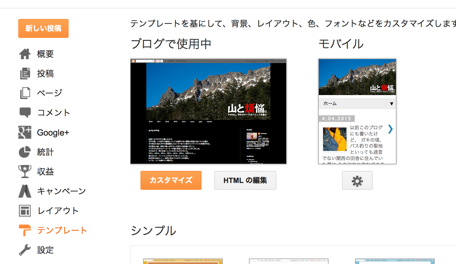
Task: Click the 新しい投稿 button
Action: point(43,28)
